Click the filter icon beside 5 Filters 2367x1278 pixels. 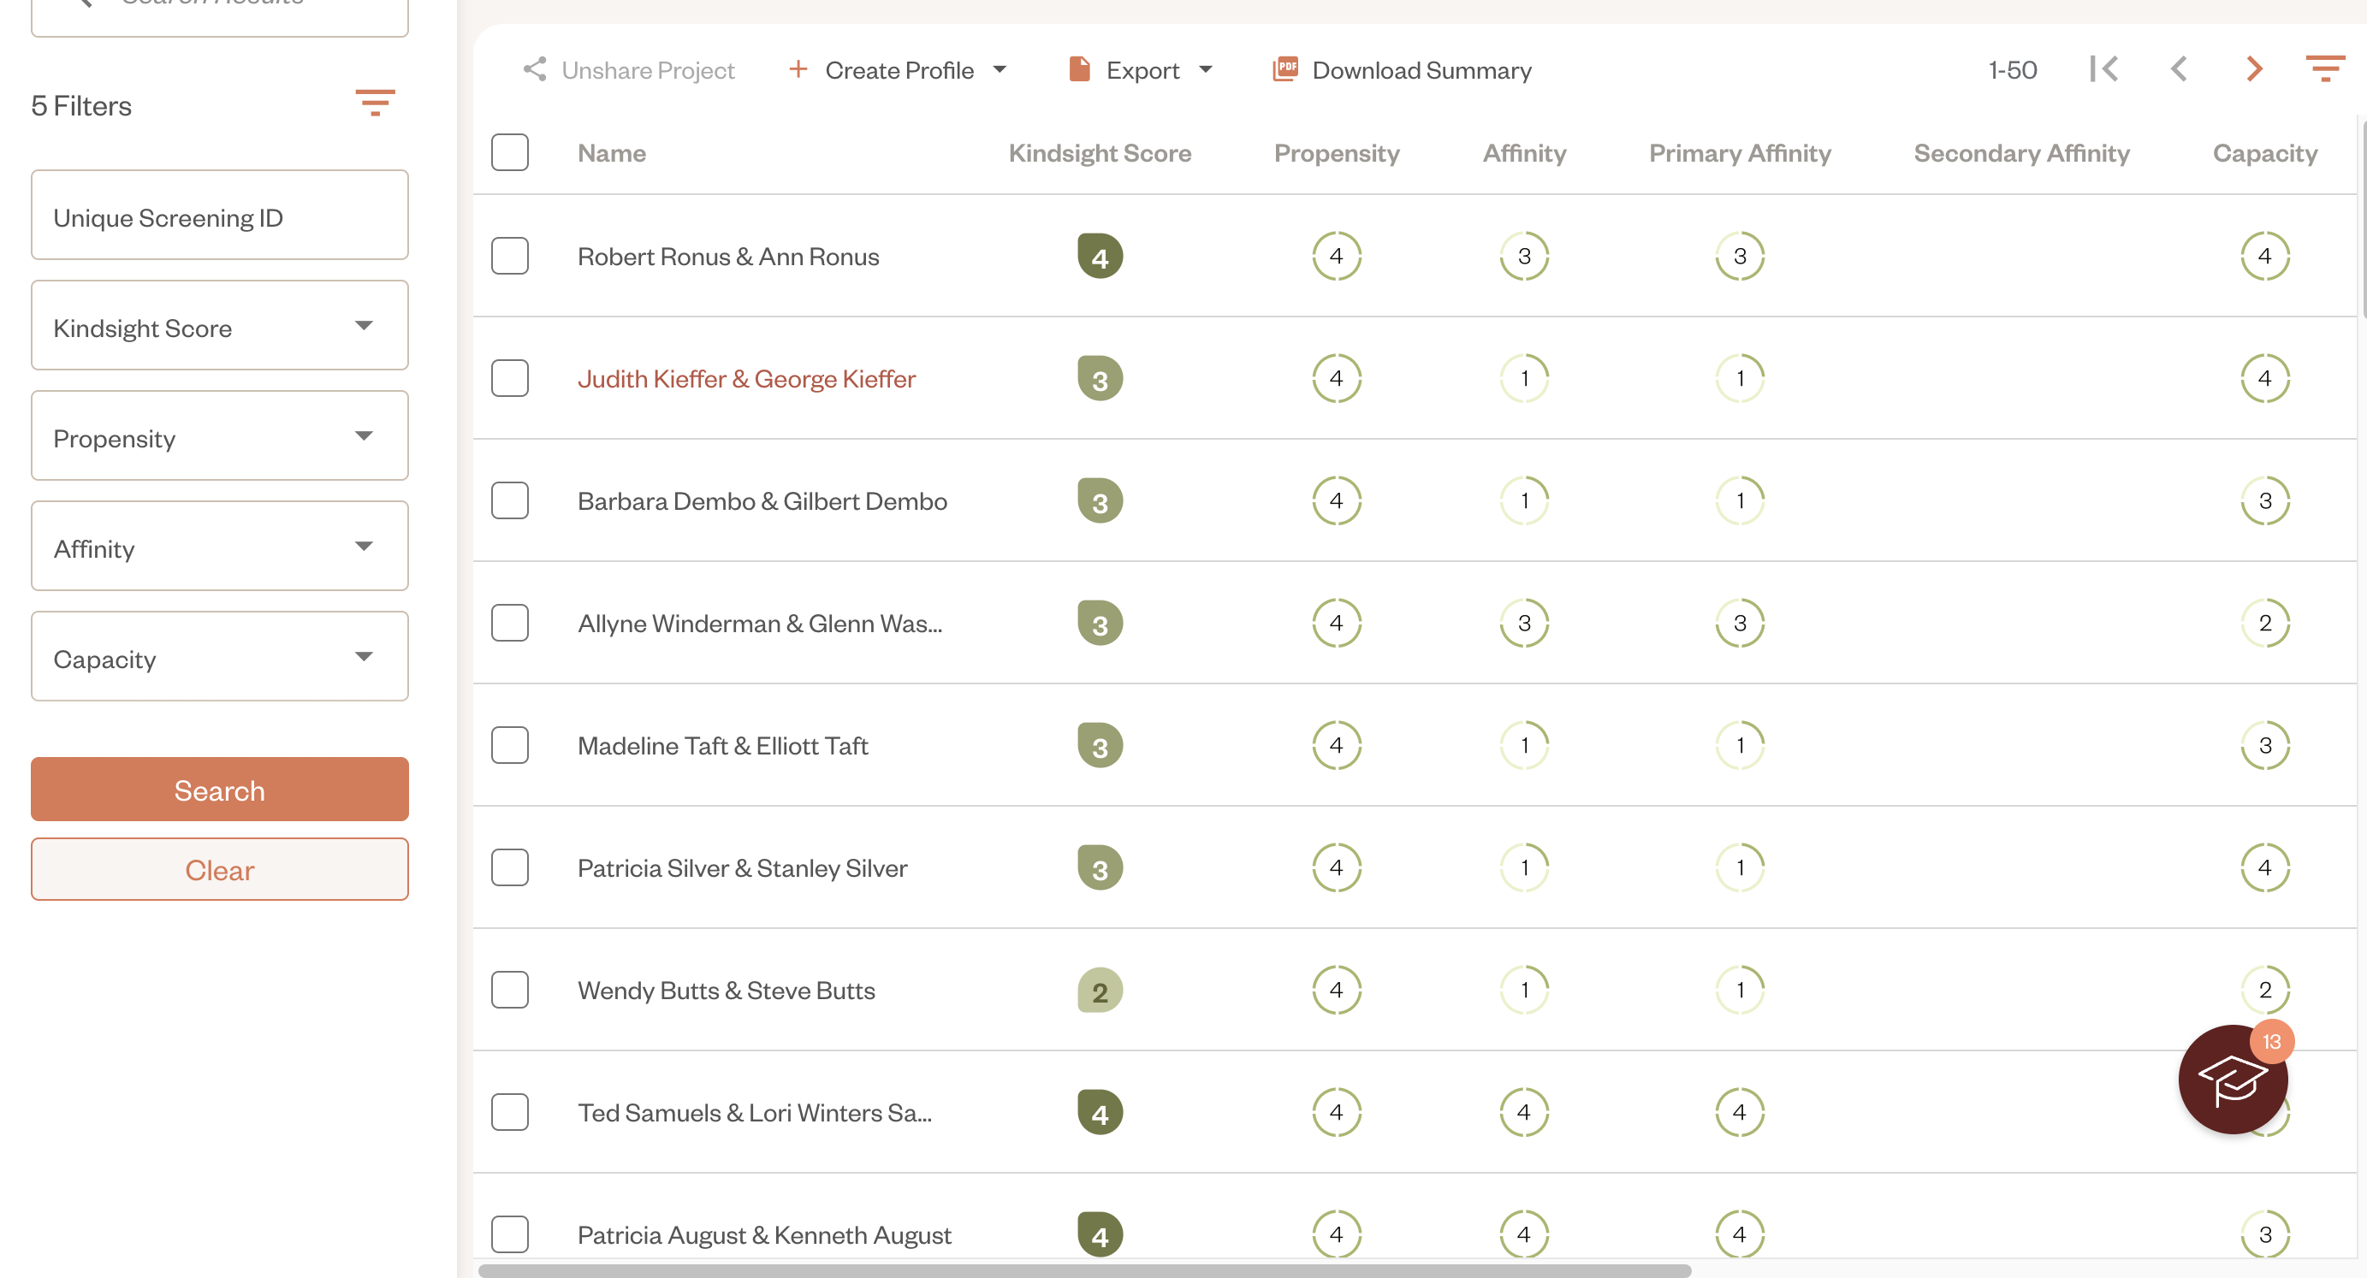(375, 103)
